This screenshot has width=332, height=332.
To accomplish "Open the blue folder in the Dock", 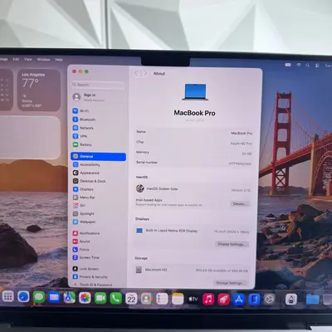I will click(313, 300).
